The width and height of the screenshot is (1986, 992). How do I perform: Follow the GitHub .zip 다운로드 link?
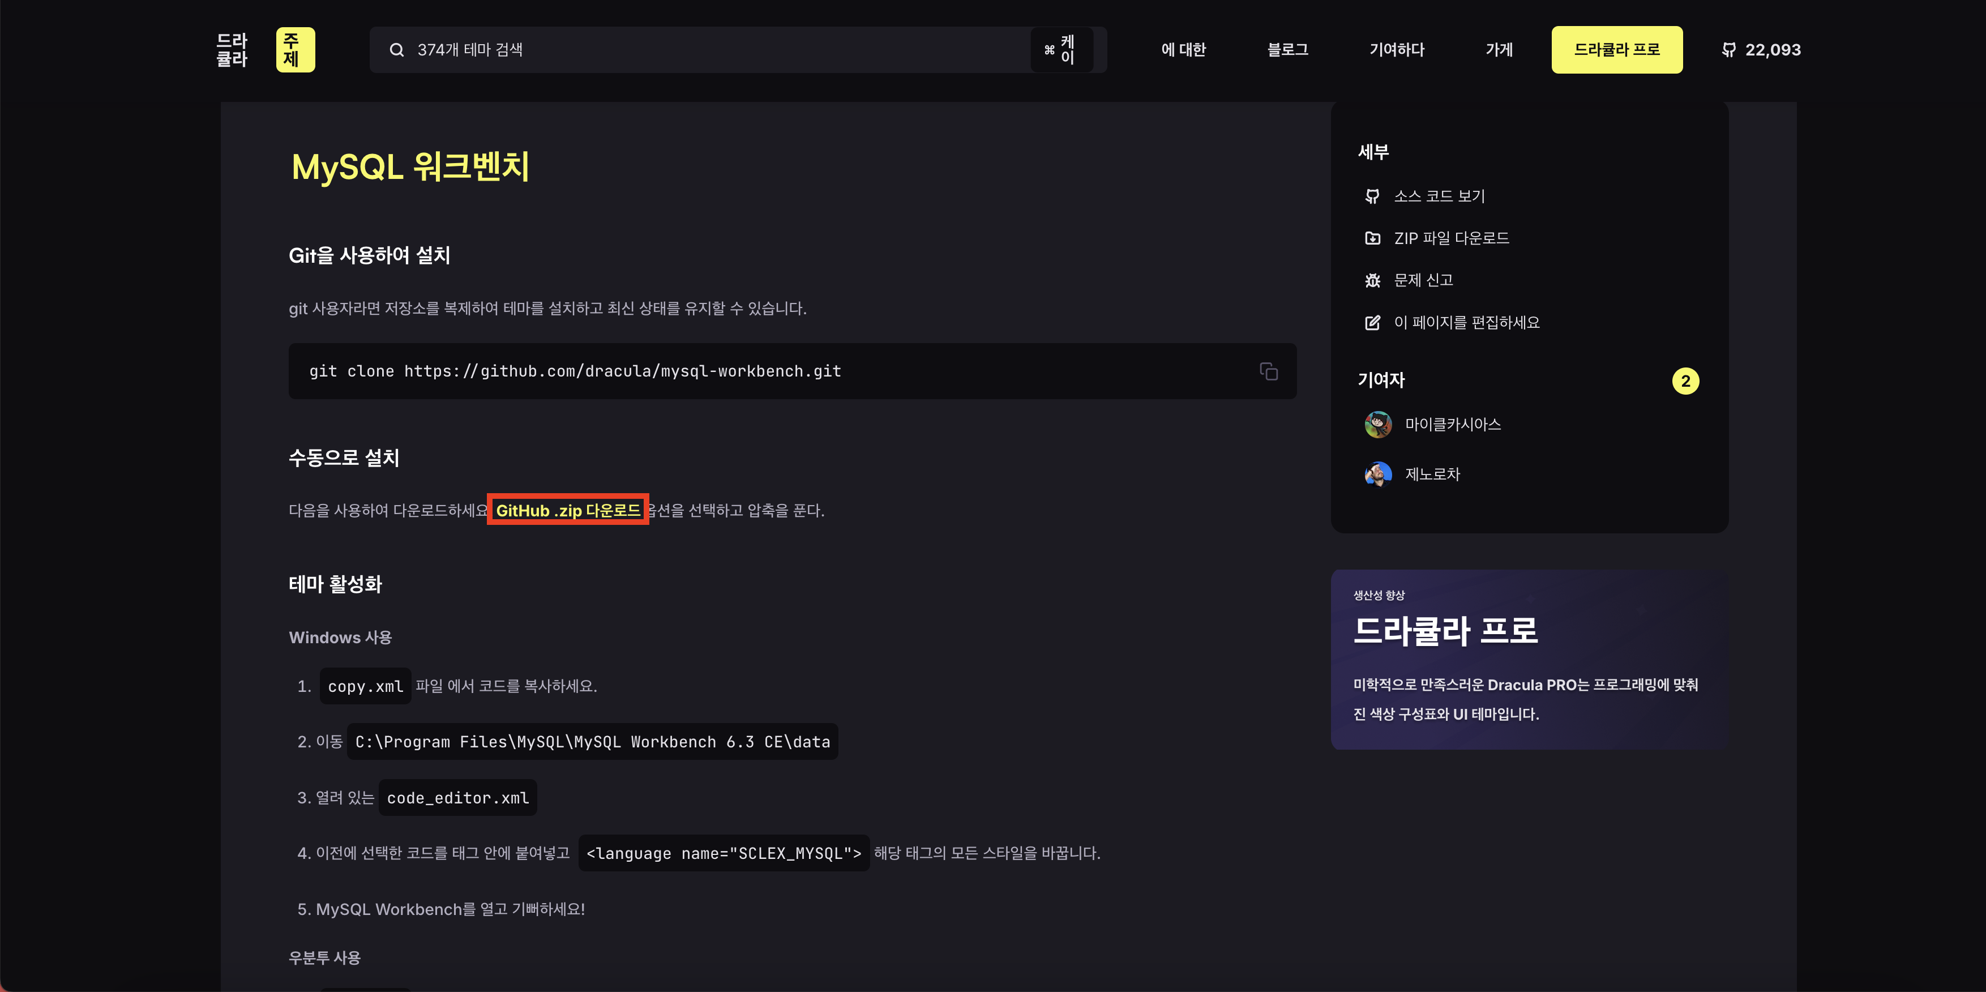567,510
